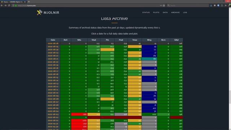
Task: Open the 2020-06-26 daily data link
Action: [53, 43]
